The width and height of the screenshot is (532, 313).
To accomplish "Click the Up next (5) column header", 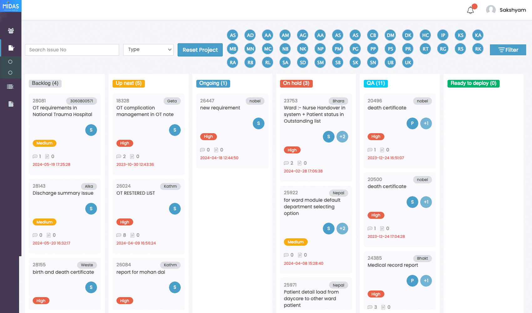I will [x=128, y=83].
